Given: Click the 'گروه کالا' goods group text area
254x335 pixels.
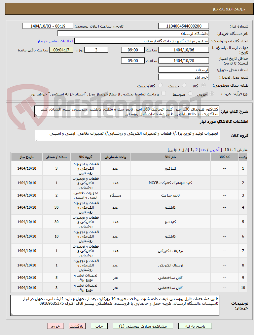Looking at the screenshot, I should tap(127, 135).
